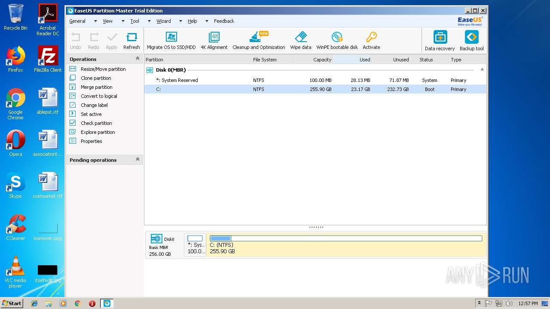Image resolution: width=550 pixels, height=309 pixels.
Task: Expand the dropdown arrow beside View
Action: [123, 21]
